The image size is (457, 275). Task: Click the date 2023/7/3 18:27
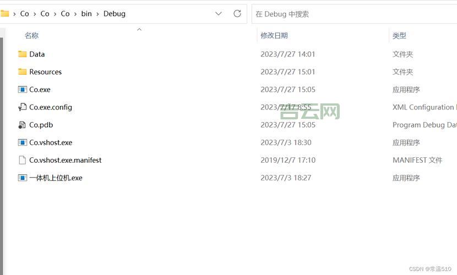286,178
